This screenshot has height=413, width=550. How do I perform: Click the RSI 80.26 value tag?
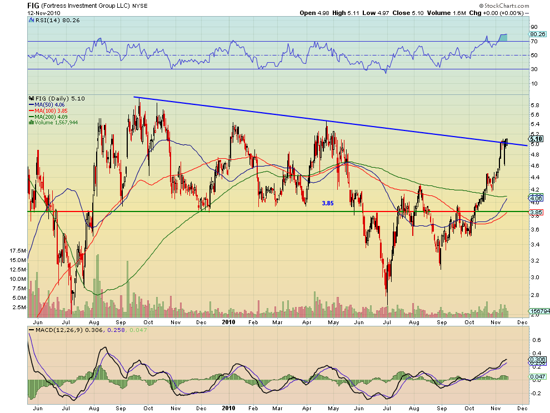[537, 34]
